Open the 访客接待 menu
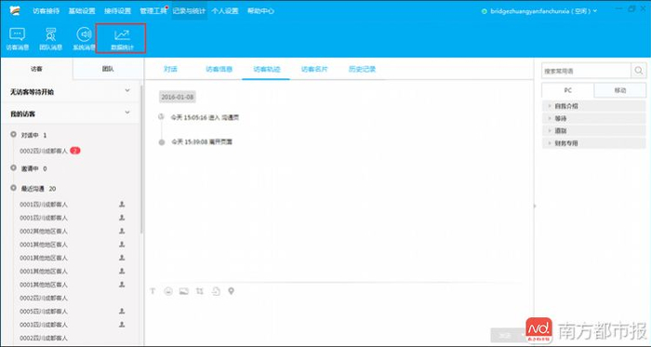651x347 pixels. 46,11
